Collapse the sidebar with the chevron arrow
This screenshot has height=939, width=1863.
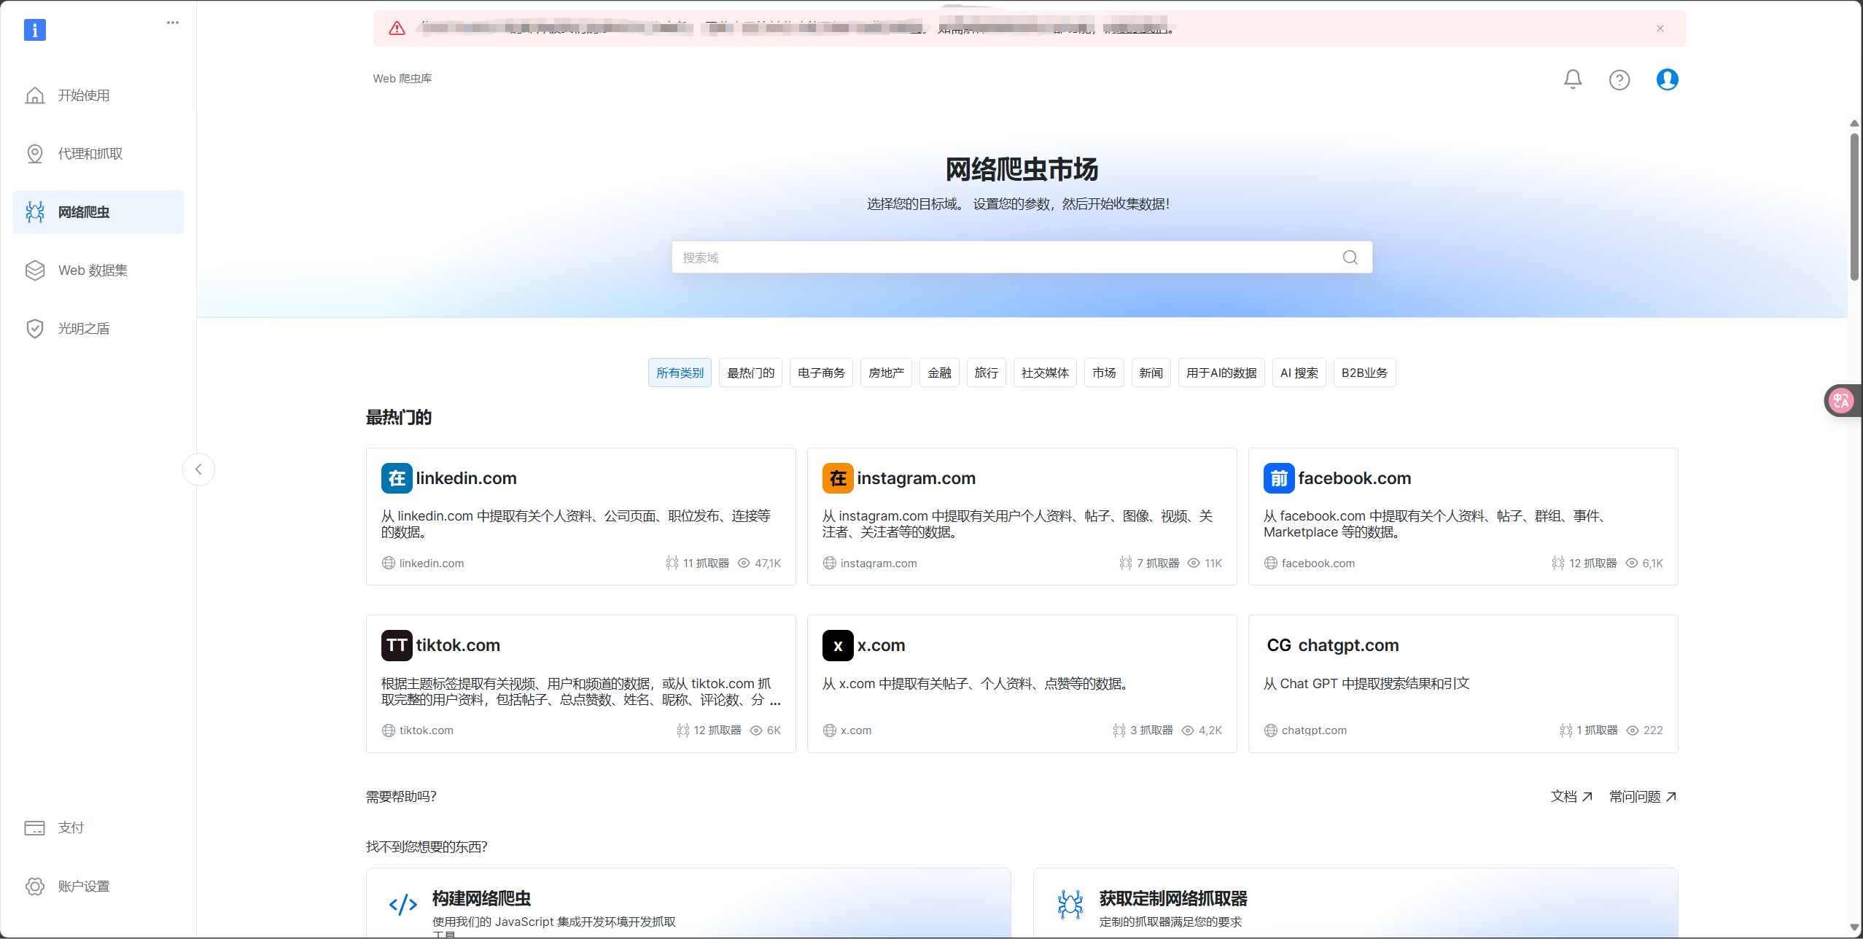coord(198,469)
